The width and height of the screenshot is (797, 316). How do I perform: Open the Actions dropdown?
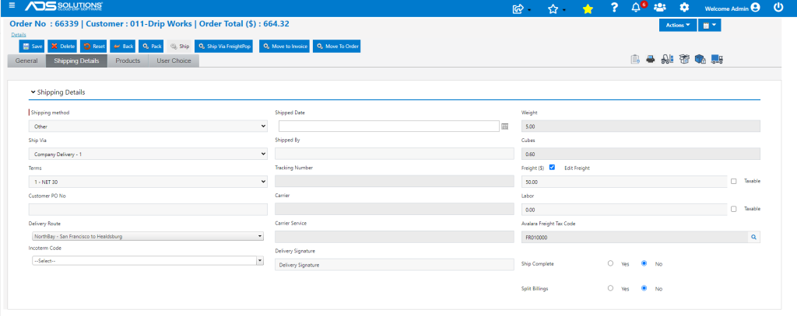click(x=678, y=25)
